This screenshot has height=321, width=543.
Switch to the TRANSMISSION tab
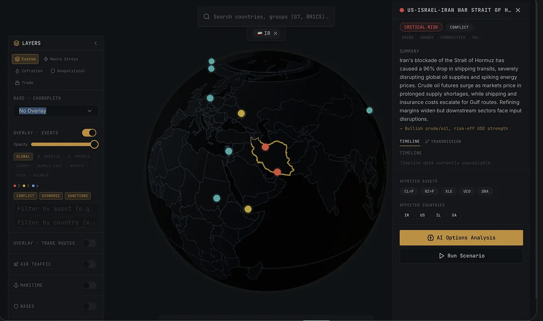tap(443, 142)
